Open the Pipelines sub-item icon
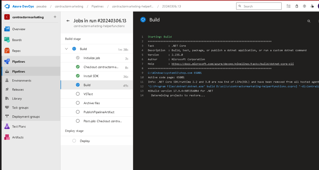The image size is (319, 170). click(x=7, y=71)
